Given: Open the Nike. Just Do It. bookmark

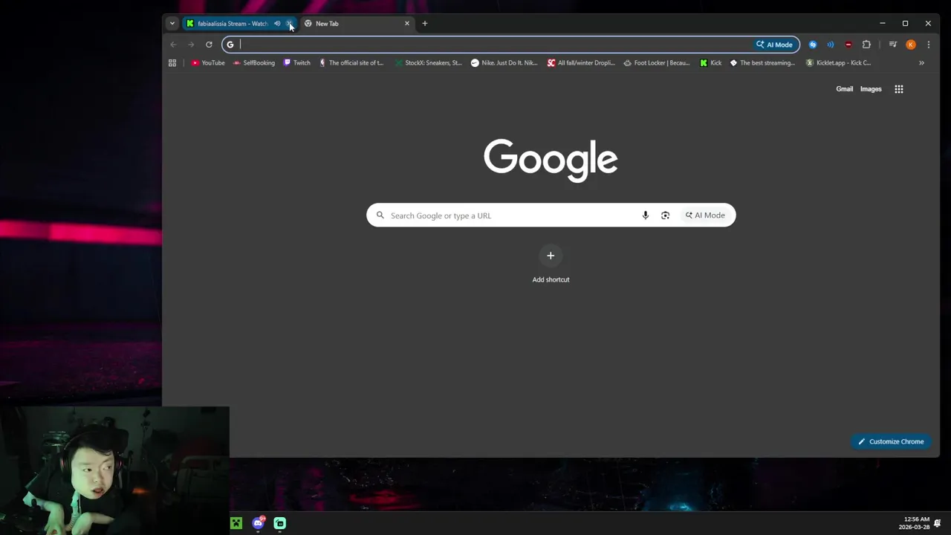Looking at the screenshot, I should pos(504,63).
